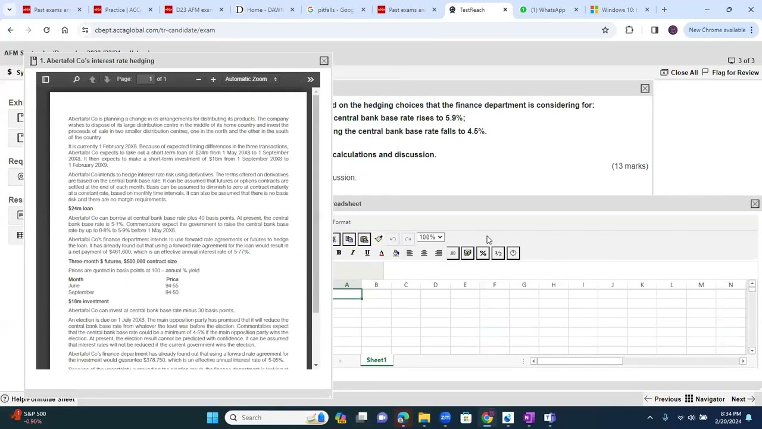Switch to the pitfalls Google tab

click(336, 10)
